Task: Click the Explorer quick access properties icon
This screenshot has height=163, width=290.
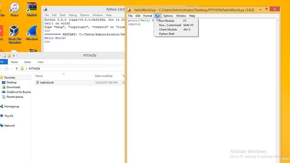Action: pyautogui.click(x=4, y=56)
